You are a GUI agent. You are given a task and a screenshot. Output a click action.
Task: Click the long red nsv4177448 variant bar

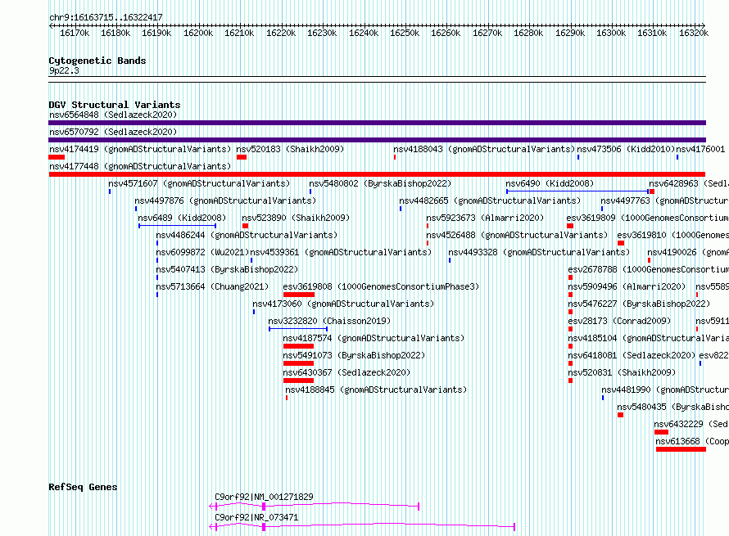(377, 174)
